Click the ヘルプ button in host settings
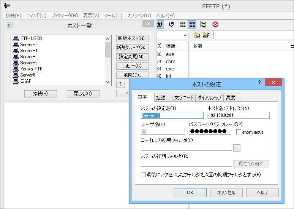This screenshot has width=294, height=209. tap(262, 193)
